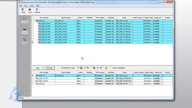192x108 pixels.
Task: Open the Help menu
Action: (37, 6)
